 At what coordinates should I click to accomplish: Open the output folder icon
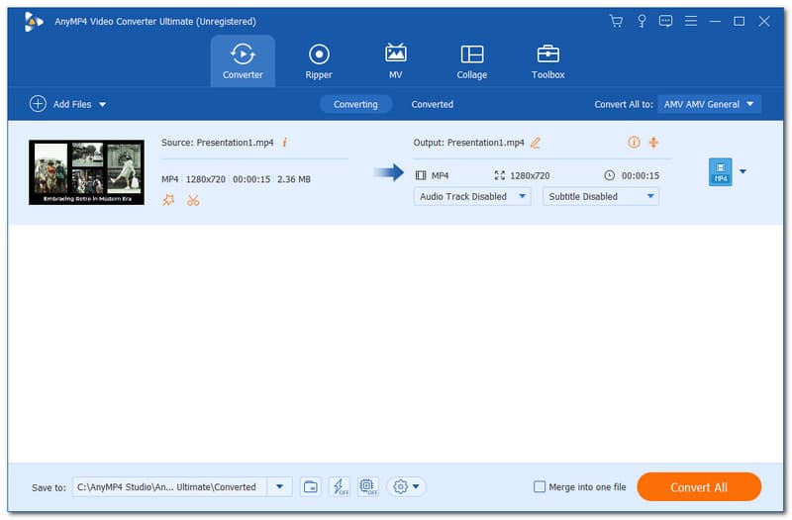tap(311, 486)
